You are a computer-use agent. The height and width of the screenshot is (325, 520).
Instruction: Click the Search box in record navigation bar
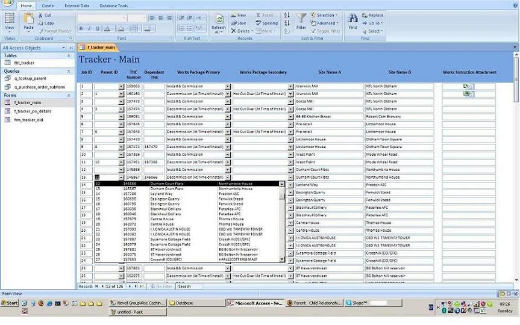coord(189,286)
